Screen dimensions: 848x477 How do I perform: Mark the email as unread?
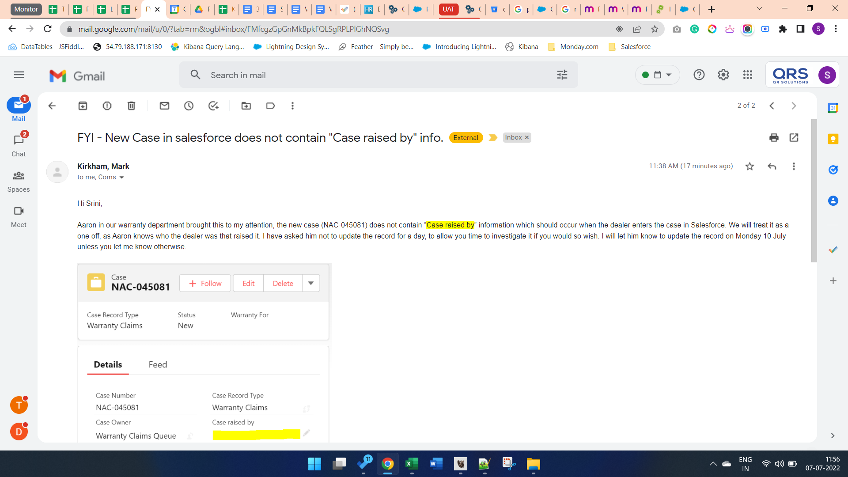point(164,106)
